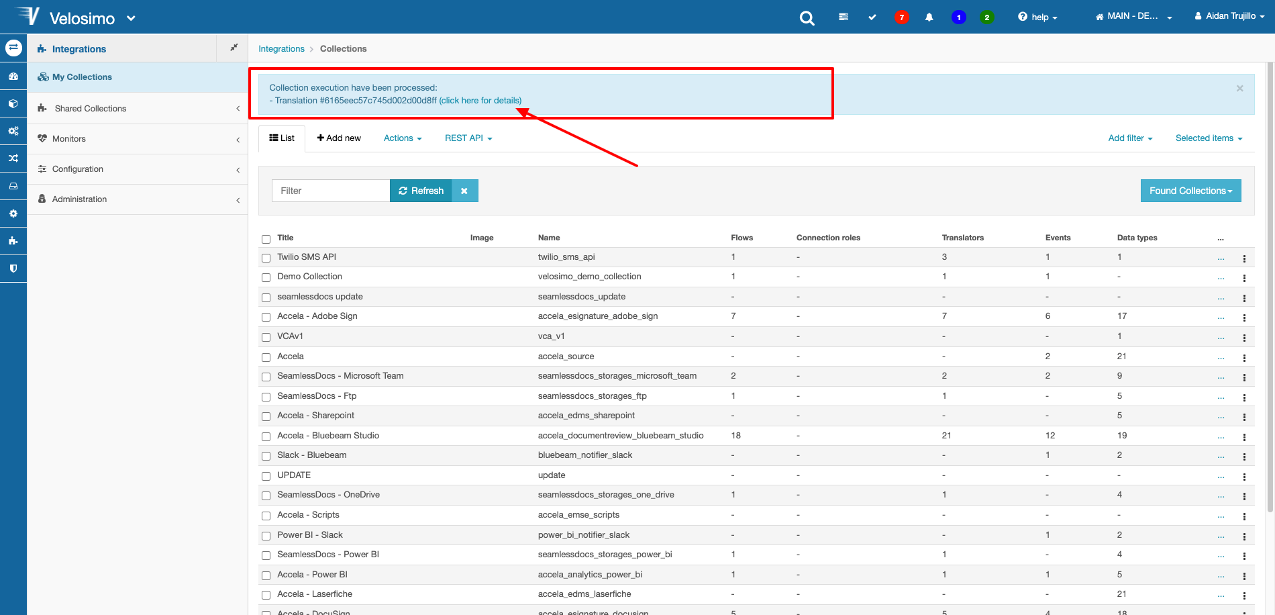
Task: Open the blue badge showing 1
Action: [x=959, y=17]
